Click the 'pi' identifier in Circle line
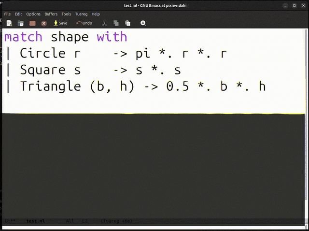The width and height of the screenshot is (309, 231). 143,54
